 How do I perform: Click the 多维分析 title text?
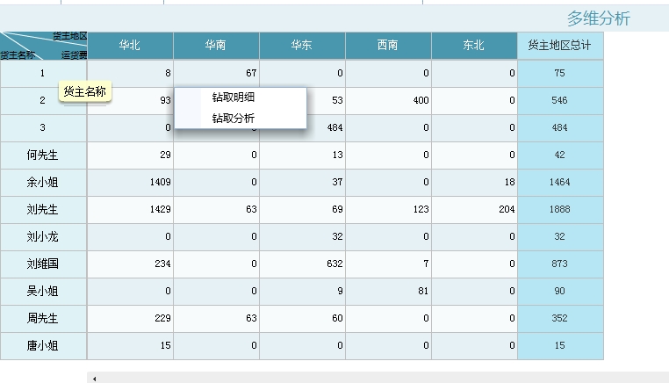click(598, 18)
